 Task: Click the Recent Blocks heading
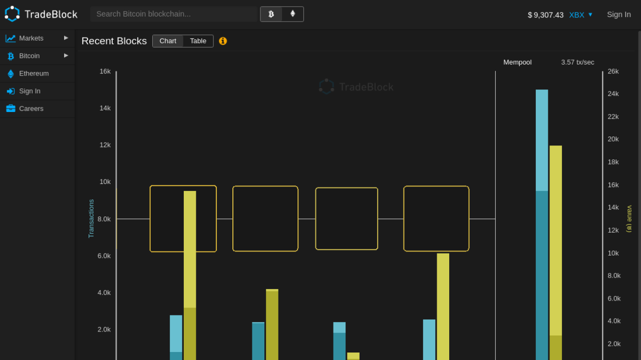(x=114, y=41)
